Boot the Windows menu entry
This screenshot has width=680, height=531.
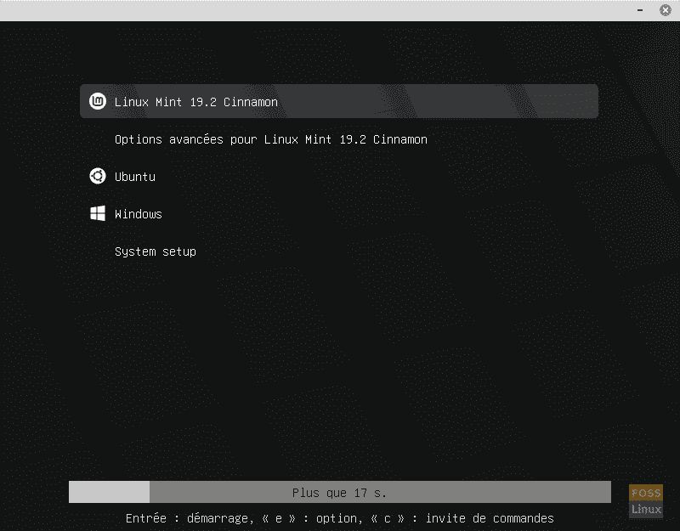pos(139,214)
